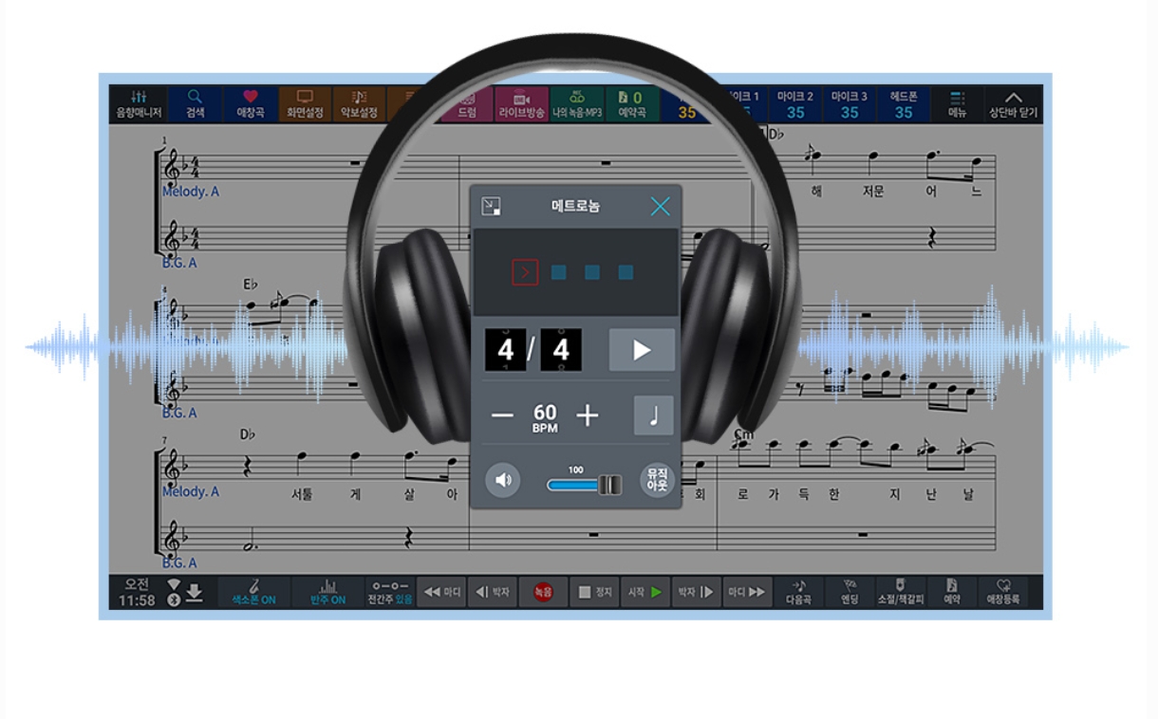Change the time signature denominator 4
Viewport: 1158px width, 719px height.
pyautogui.click(x=561, y=350)
